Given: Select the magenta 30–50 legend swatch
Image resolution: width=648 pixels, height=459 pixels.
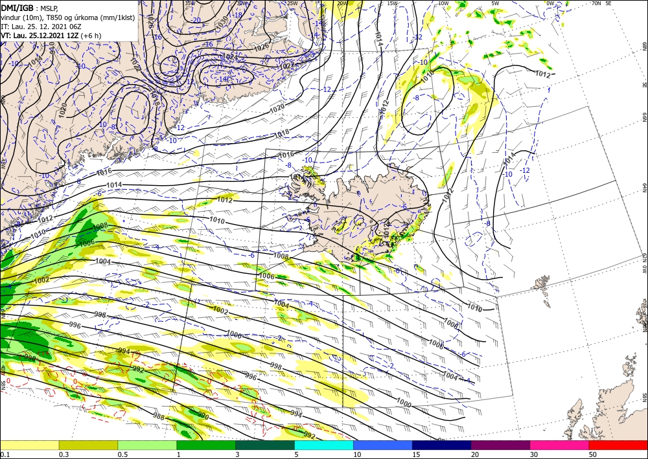Looking at the screenshot, I should coord(560,445).
